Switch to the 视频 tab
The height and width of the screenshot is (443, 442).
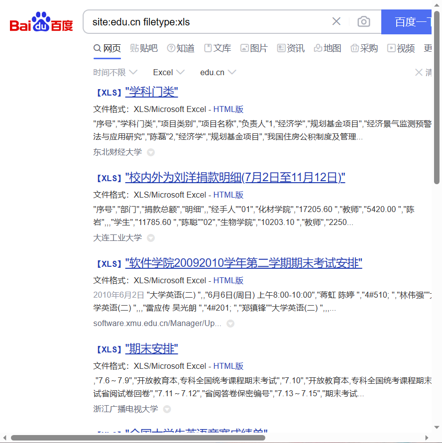[x=401, y=48]
